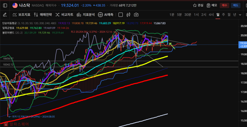Screen dimensions: 247x127
Task: Expand the timeframe options chevron
Action: click(x=240, y=15)
